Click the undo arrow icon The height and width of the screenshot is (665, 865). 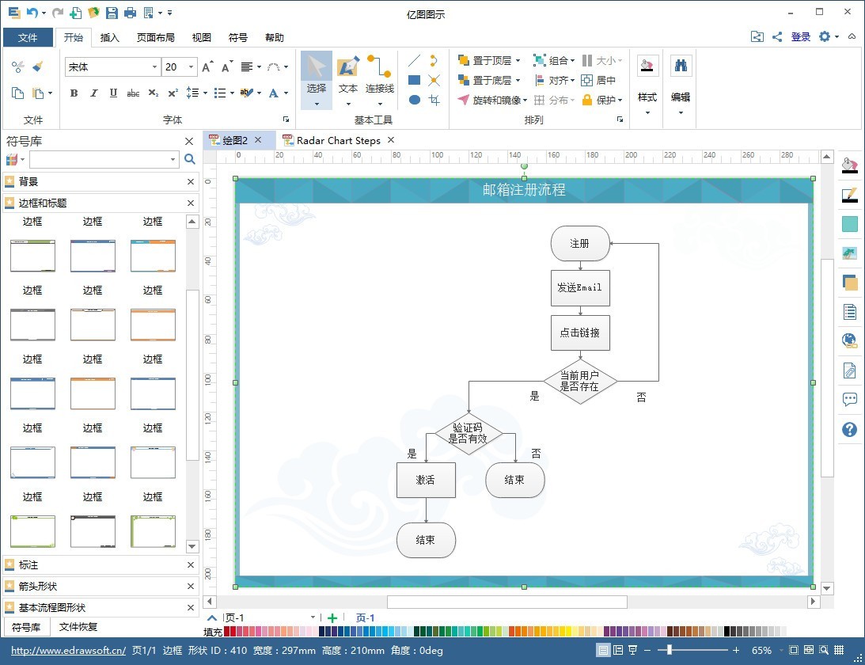click(x=32, y=12)
